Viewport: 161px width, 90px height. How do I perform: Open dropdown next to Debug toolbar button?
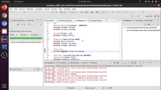click(84, 12)
